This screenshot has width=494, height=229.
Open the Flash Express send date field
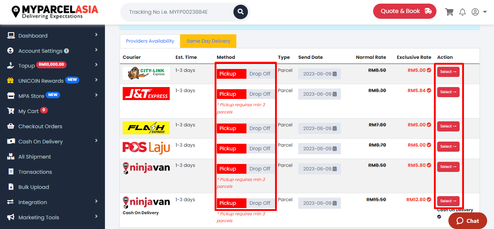[320, 129]
